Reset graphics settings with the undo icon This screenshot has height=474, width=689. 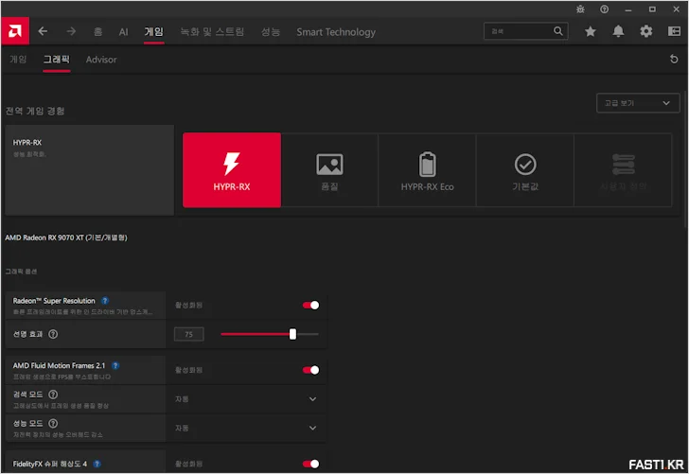pyautogui.click(x=674, y=59)
